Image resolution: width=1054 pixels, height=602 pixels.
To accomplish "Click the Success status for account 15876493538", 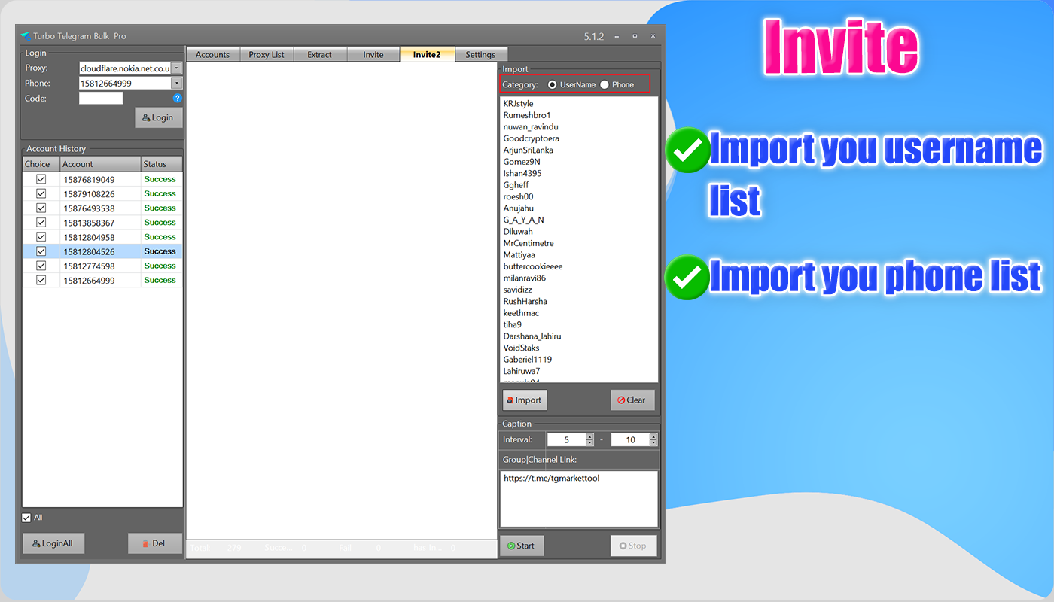I will click(160, 208).
